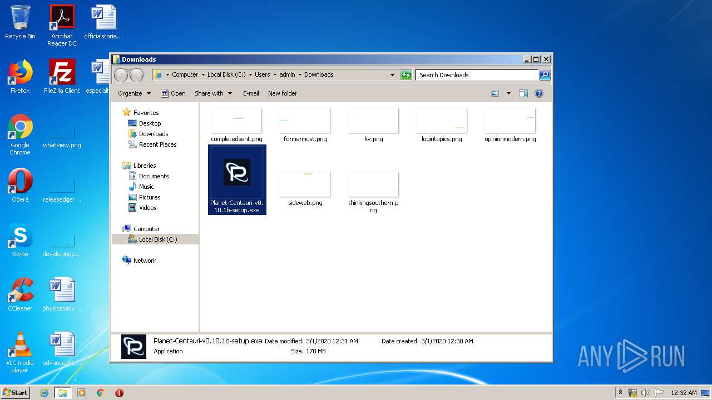Click the Opera taskbar icon

(x=119, y=393)
